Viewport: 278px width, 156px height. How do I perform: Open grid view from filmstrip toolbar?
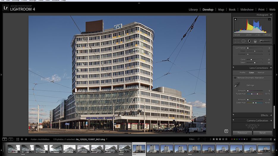point(18,139)
